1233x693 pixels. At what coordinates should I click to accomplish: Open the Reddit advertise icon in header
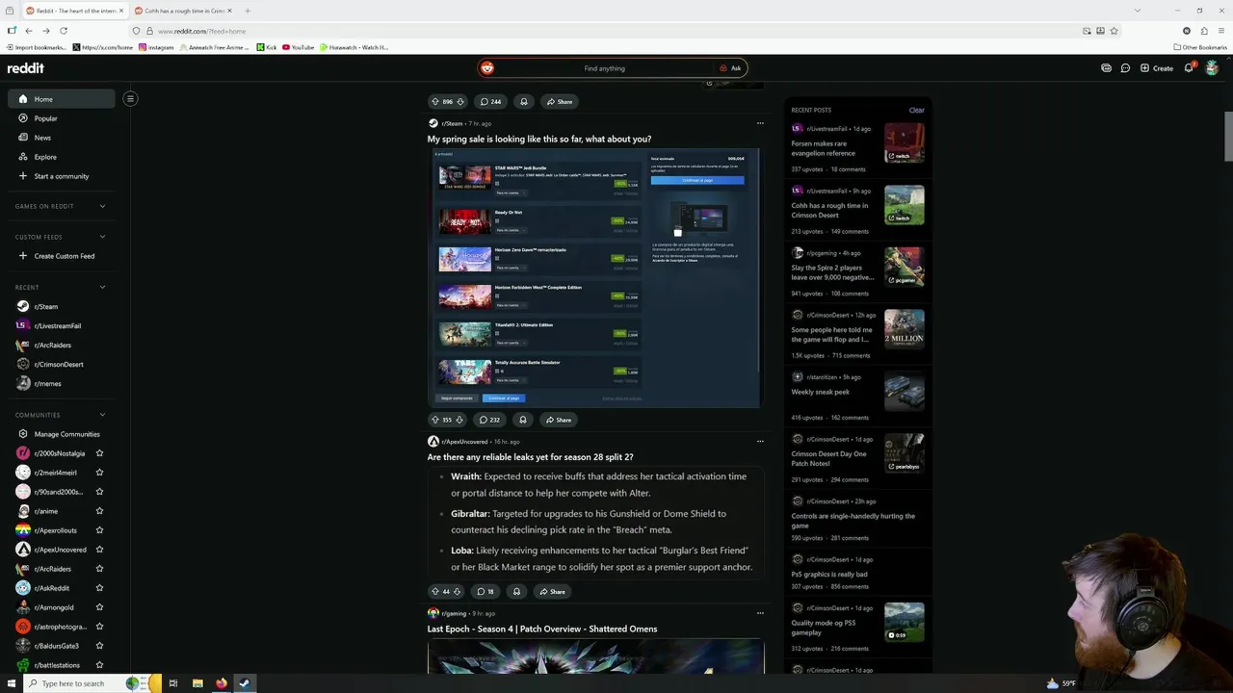(1106, 68)
